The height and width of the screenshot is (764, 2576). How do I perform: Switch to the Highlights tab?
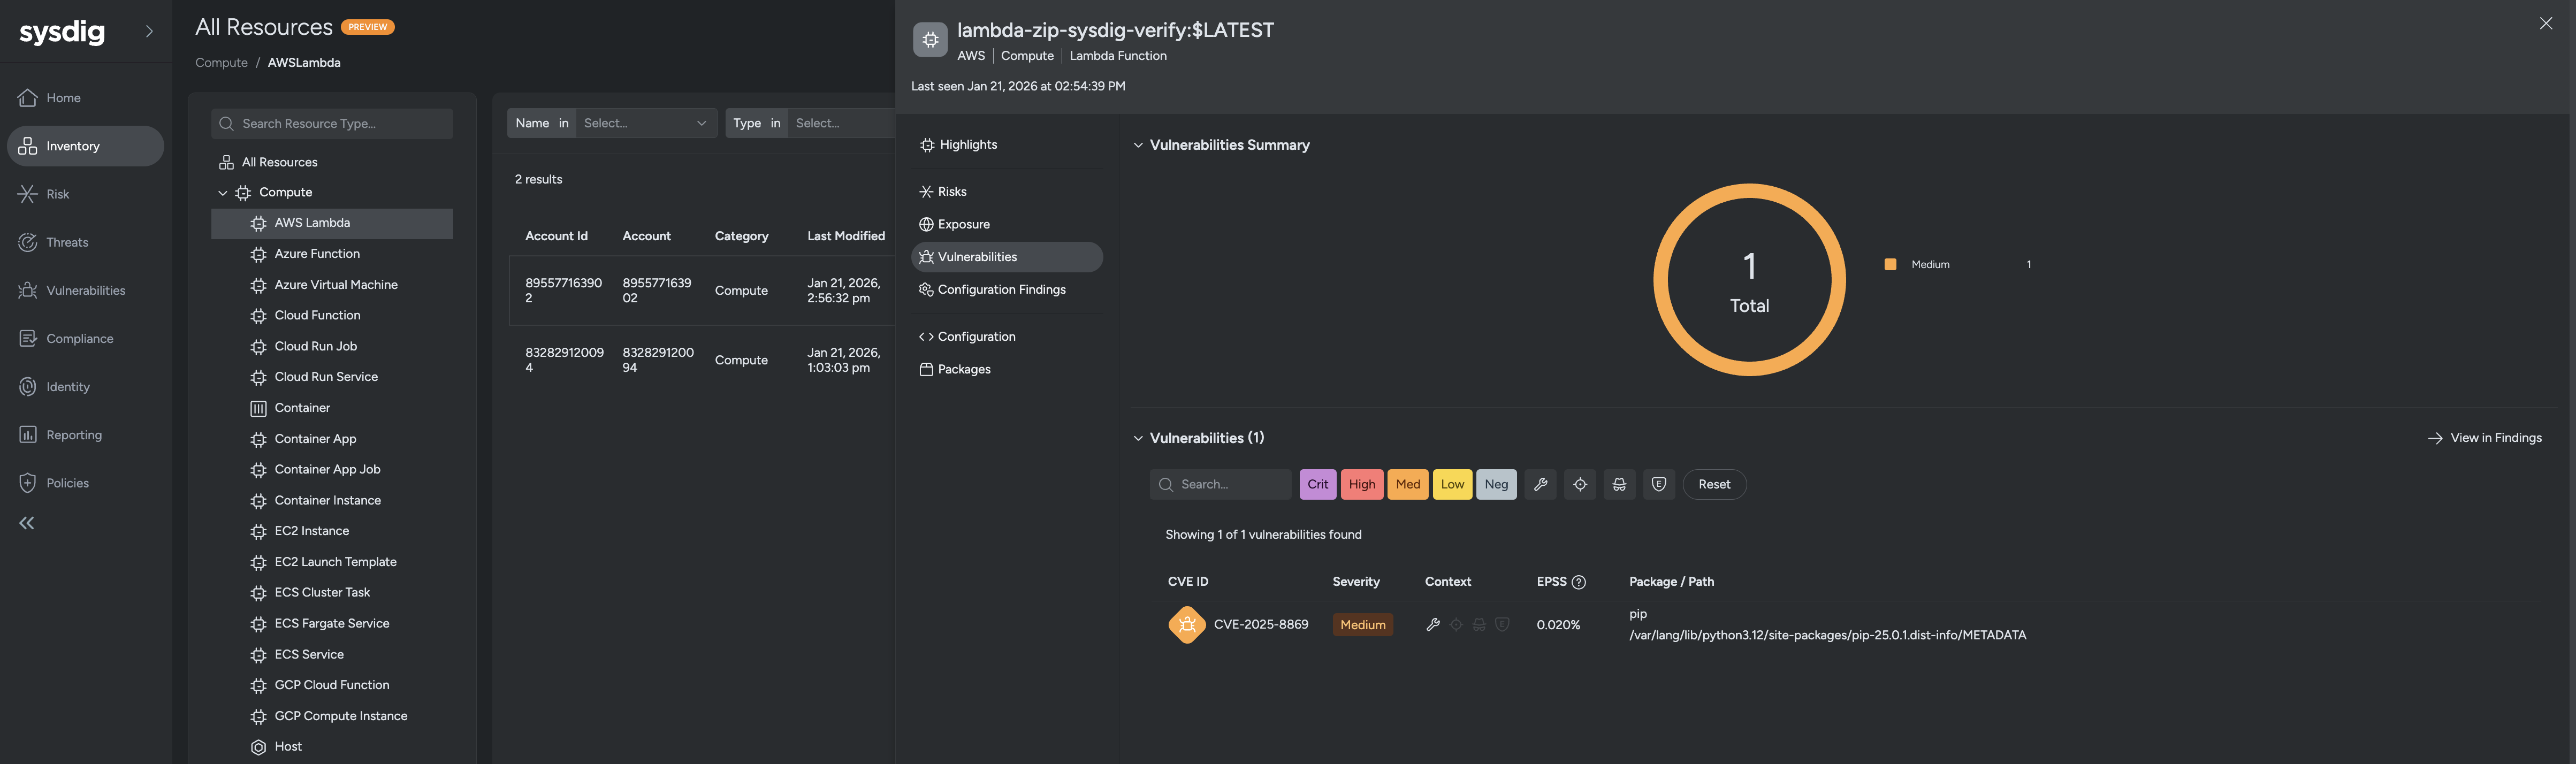966,144
